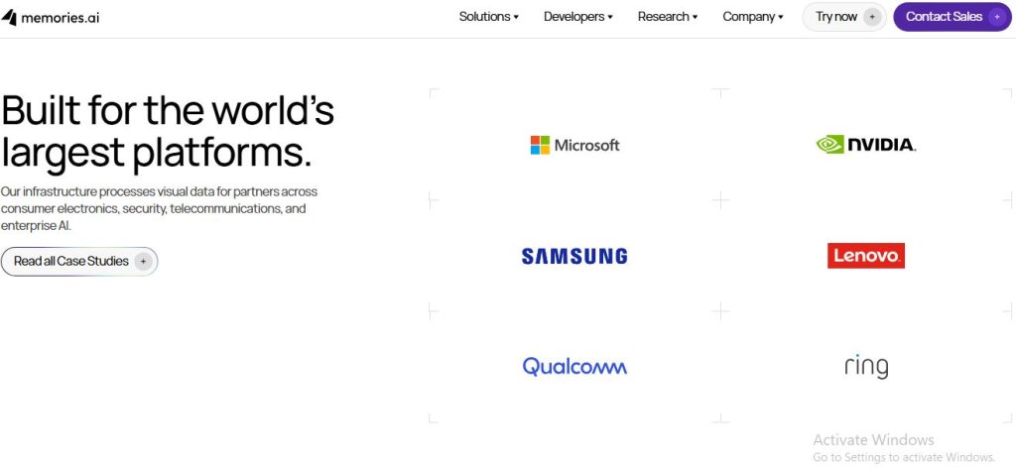
Task: Click the Microsoft four-square logo icon
Action: point(540,145)
